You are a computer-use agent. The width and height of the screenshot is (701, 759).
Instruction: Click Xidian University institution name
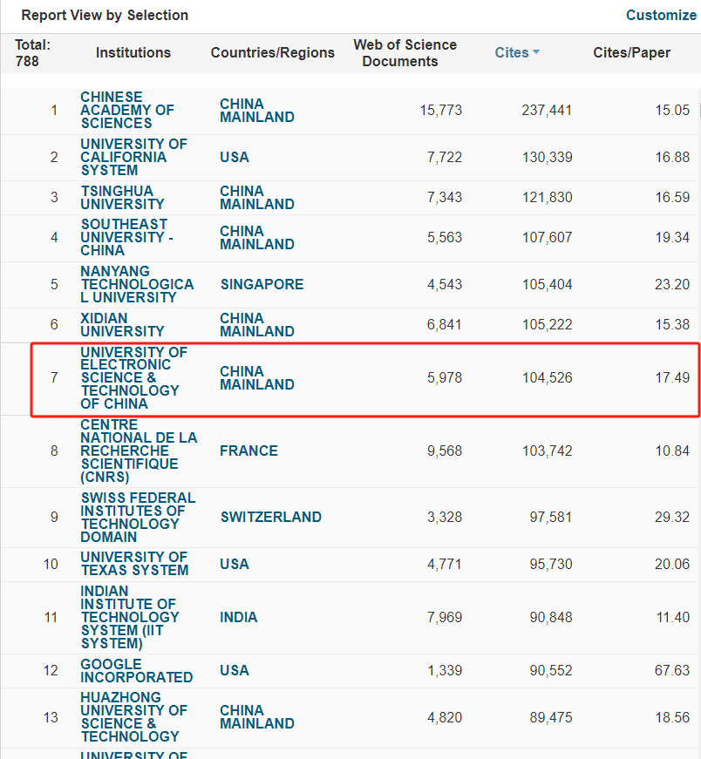122,324
